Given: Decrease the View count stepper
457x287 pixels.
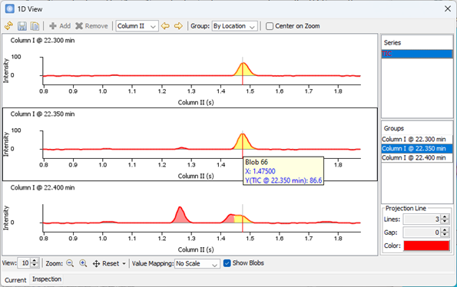Looking at the screenshot, I should [x=35, y=266].
